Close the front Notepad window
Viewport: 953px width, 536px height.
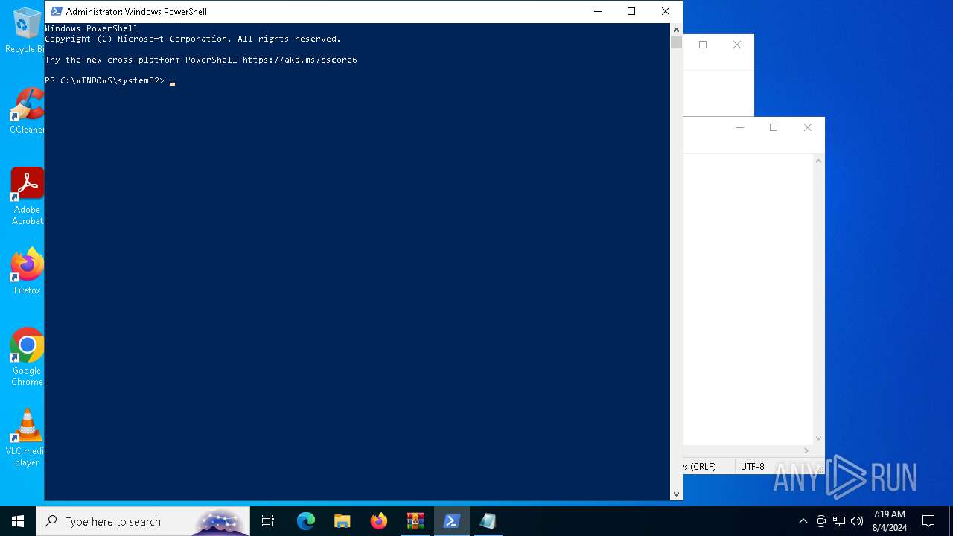pos(808,127)
